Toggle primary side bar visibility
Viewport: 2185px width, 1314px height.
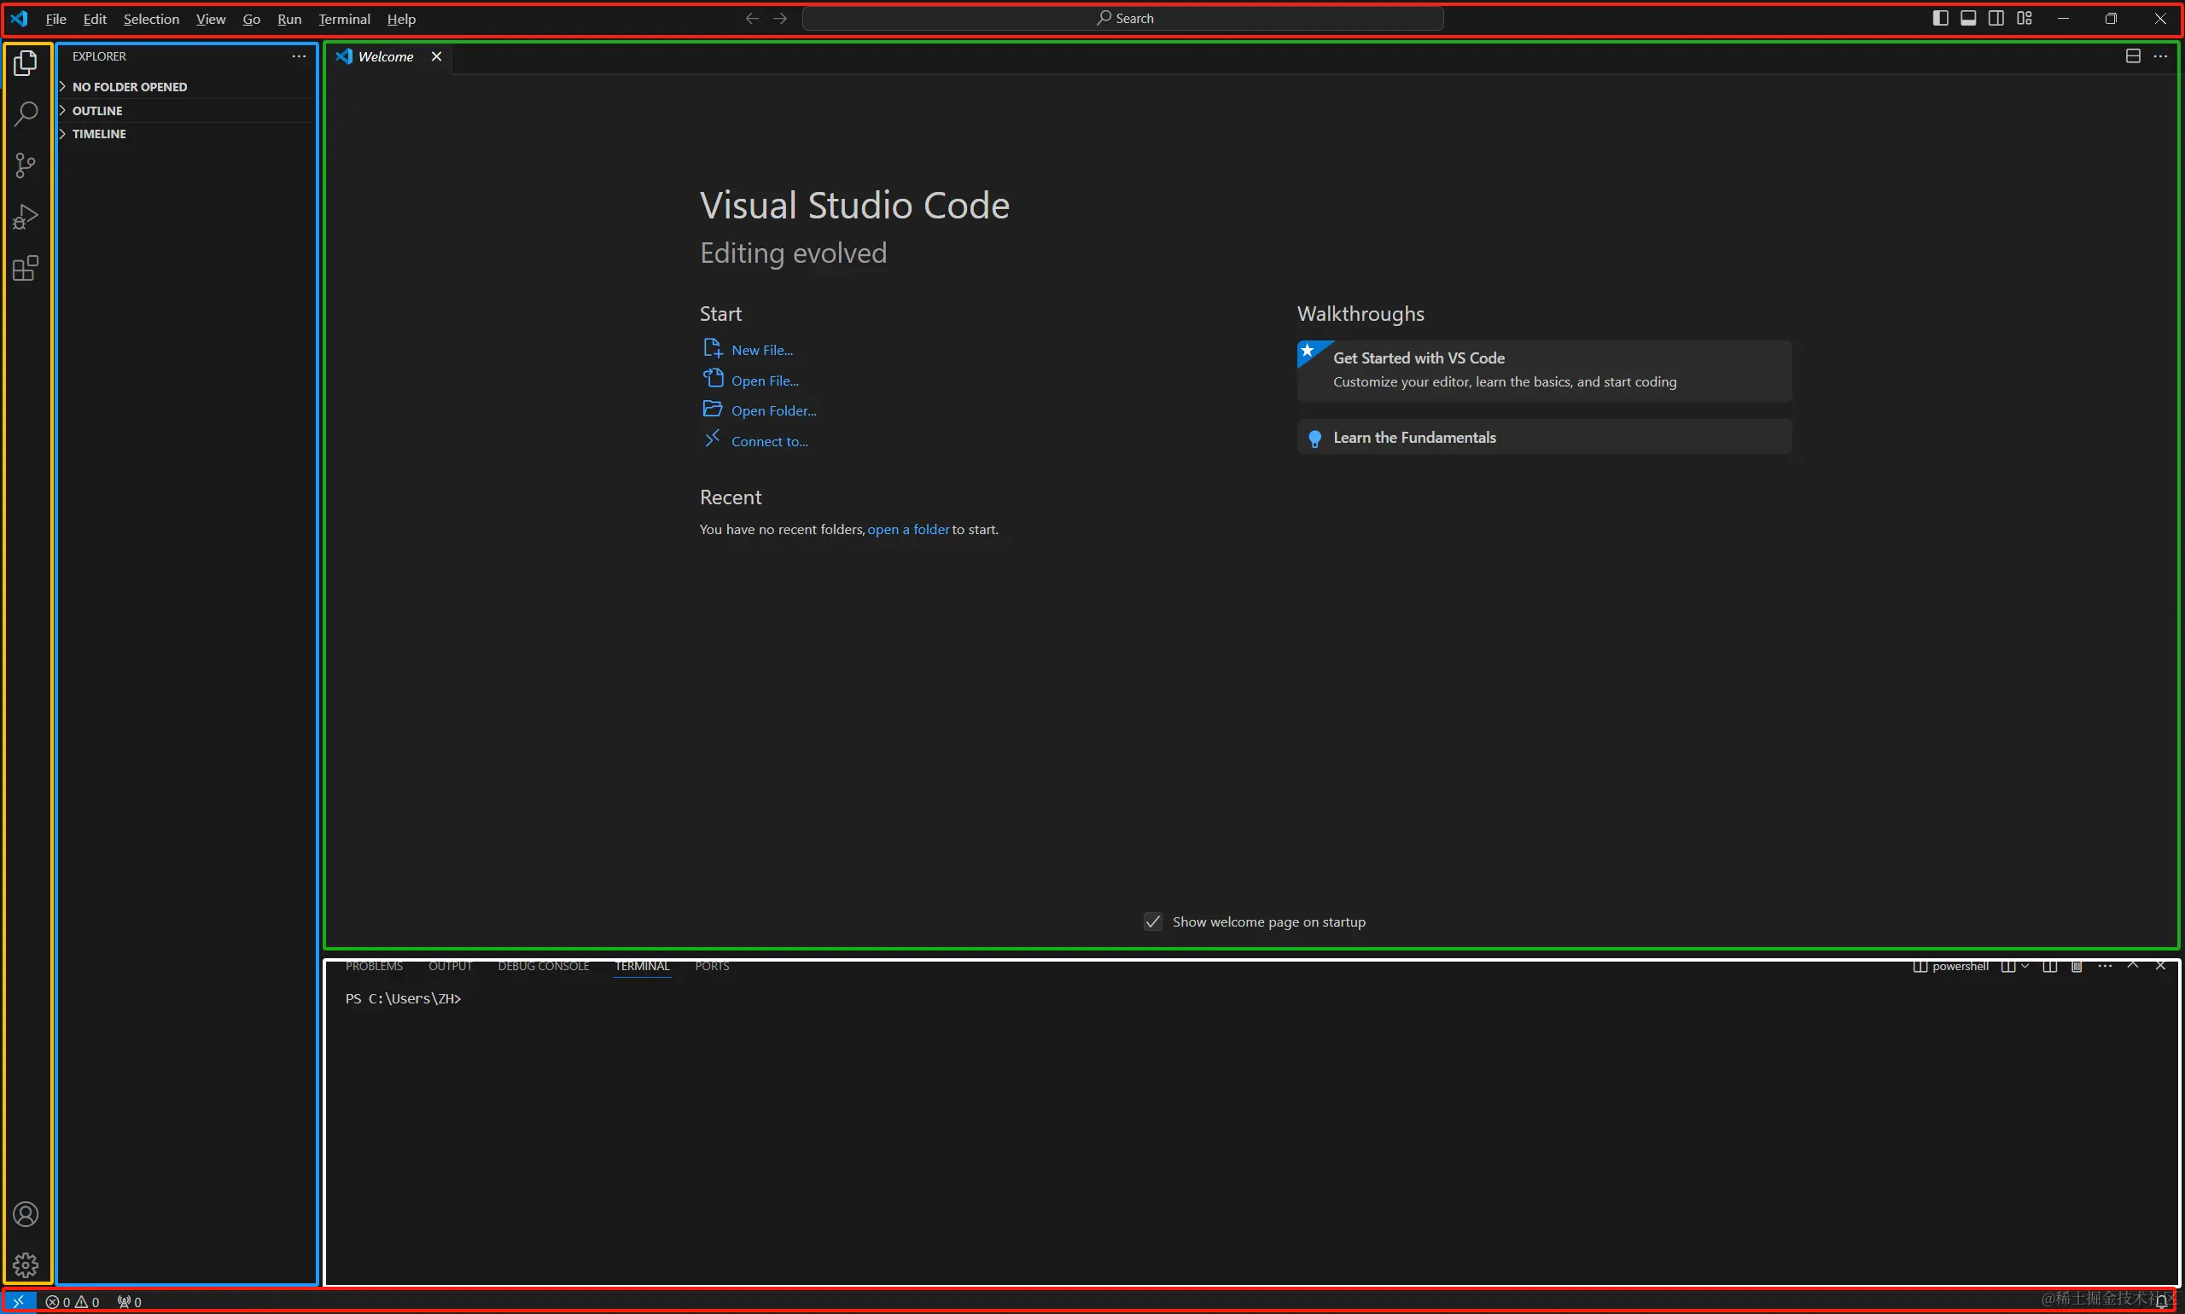coord(1940,19)
